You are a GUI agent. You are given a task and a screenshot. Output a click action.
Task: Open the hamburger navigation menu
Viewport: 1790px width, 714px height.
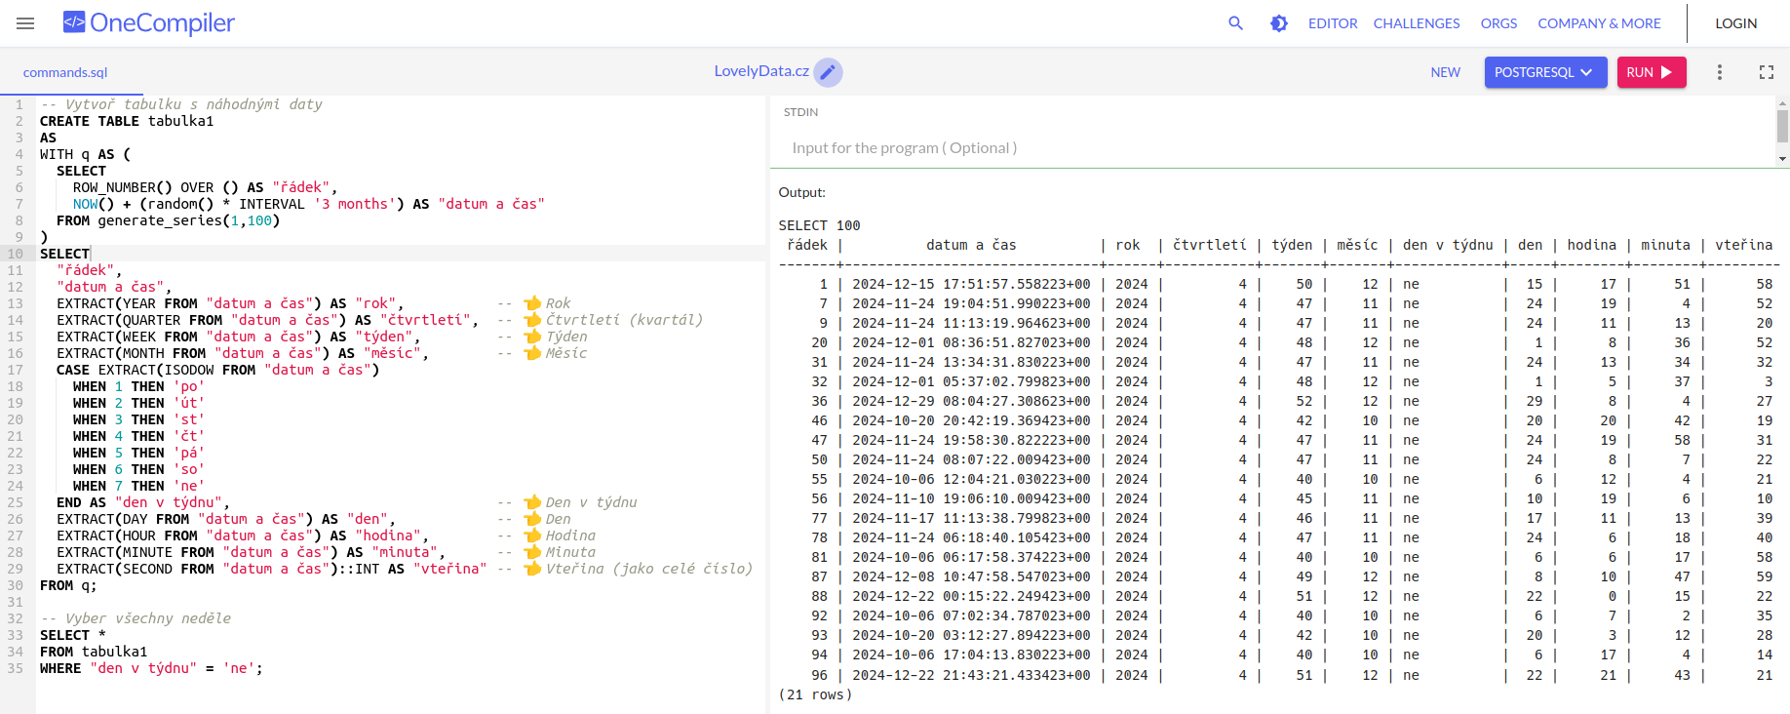point(25,23)
